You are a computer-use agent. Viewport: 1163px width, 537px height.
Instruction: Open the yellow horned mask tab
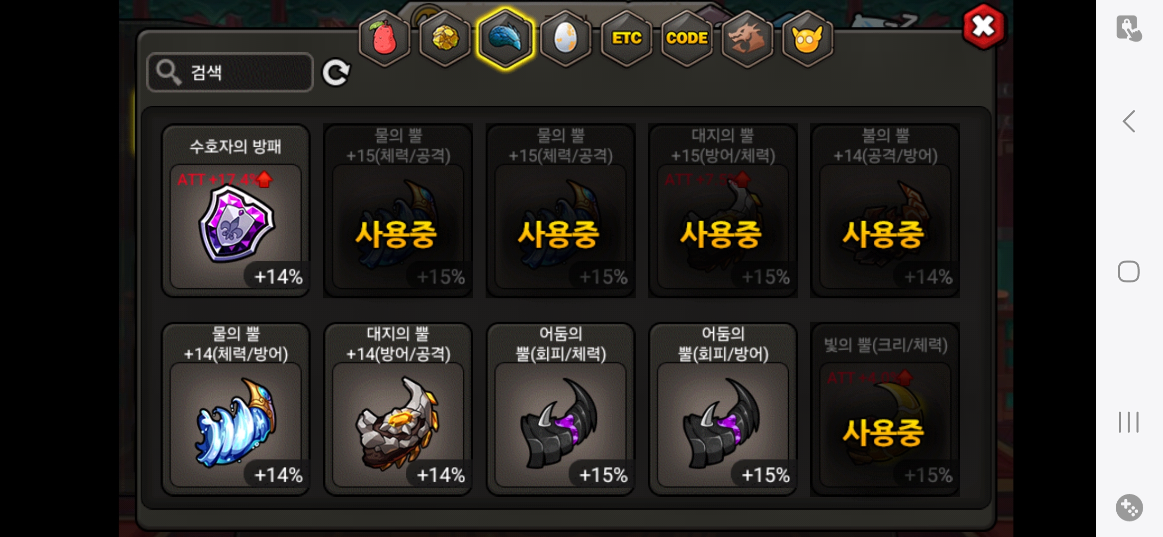(808, 39)
